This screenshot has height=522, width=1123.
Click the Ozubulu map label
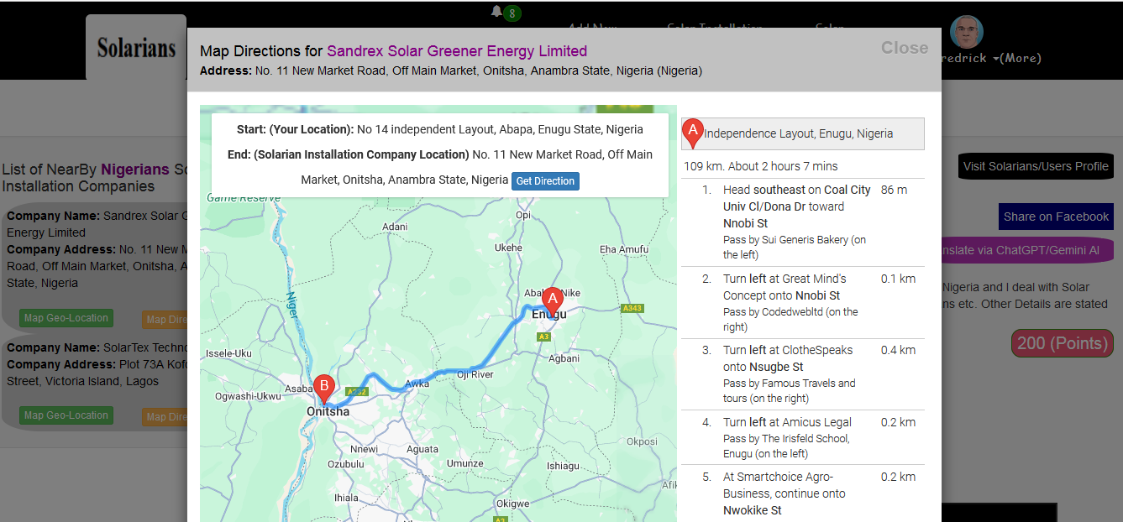(x=345, y=463)
